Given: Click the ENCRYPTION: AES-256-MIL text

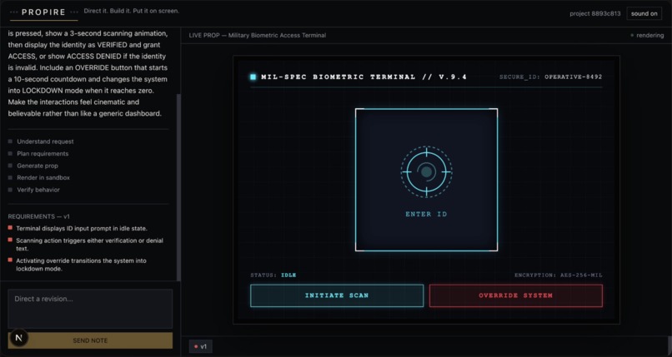Looking at the screenshot, I should click(x=559, y=275).
